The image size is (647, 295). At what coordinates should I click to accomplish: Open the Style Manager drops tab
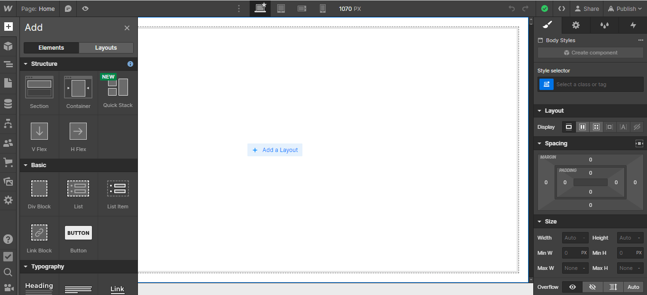click(x=604, y=26)
